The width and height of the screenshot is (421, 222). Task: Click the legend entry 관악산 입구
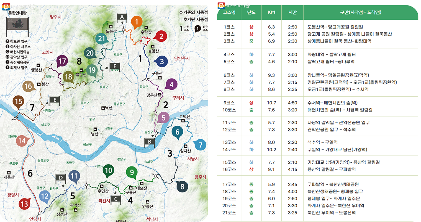[x=19, y=57]
